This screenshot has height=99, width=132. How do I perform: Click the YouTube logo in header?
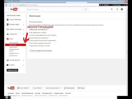coord(14,9)
